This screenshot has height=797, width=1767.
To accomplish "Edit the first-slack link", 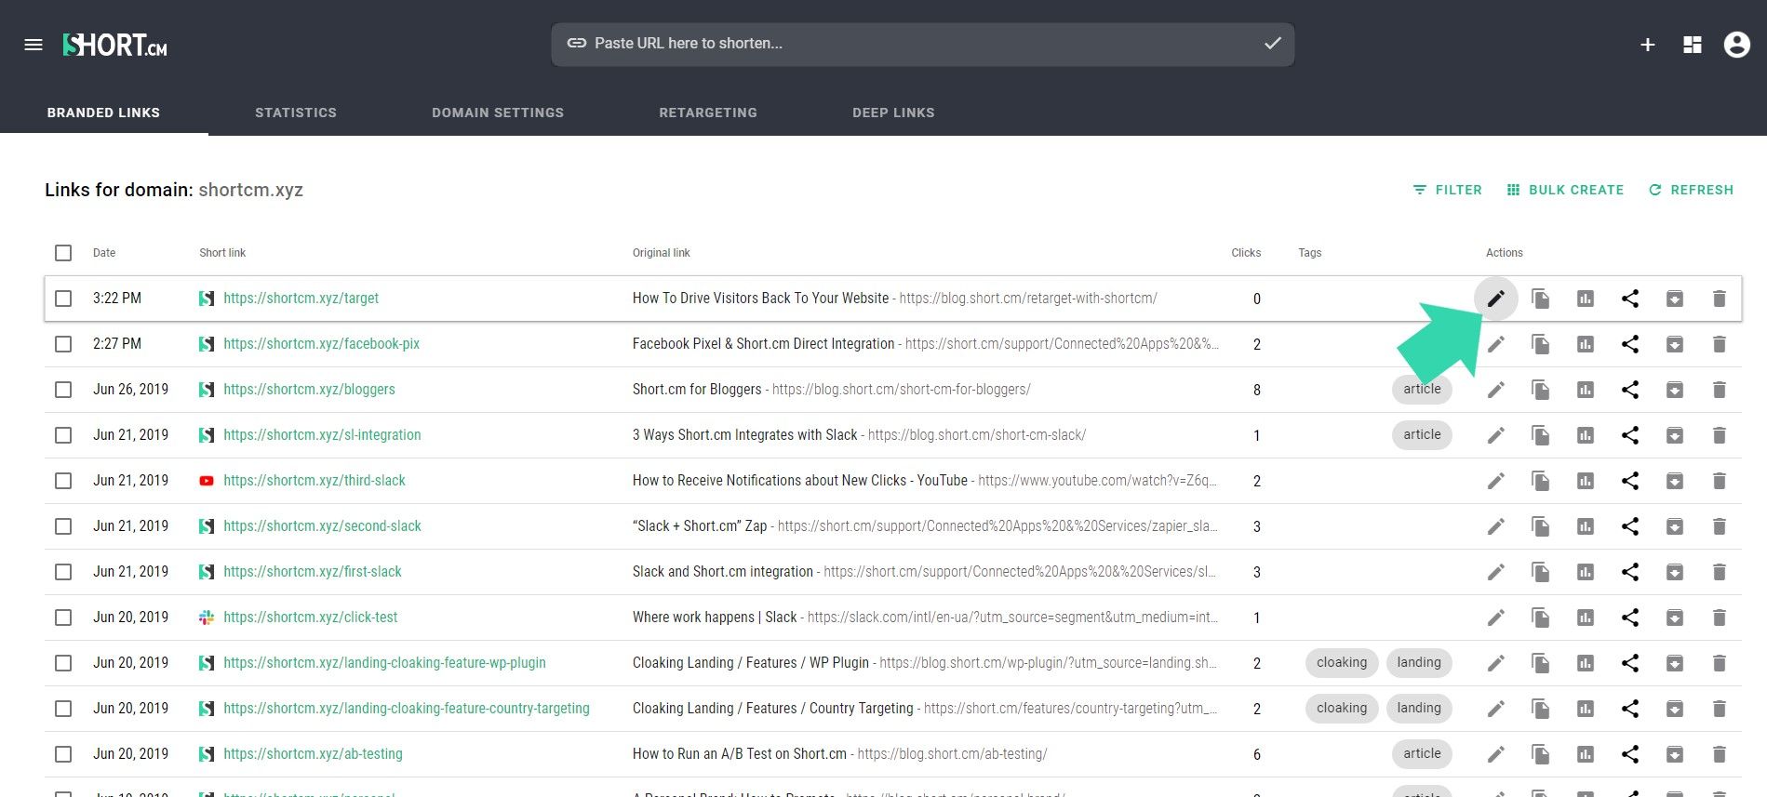I will pos(1495,572).
